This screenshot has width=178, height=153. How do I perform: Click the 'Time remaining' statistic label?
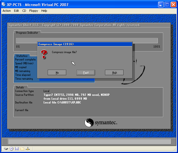(24, 79)
